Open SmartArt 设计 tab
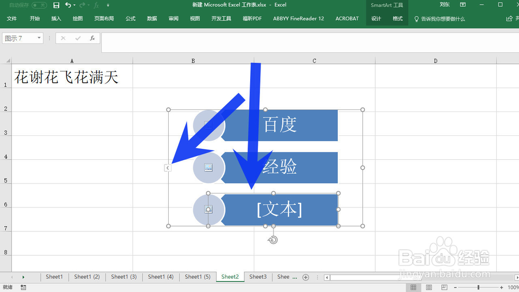Screen dimensions: 519x292 click(376, 19)
